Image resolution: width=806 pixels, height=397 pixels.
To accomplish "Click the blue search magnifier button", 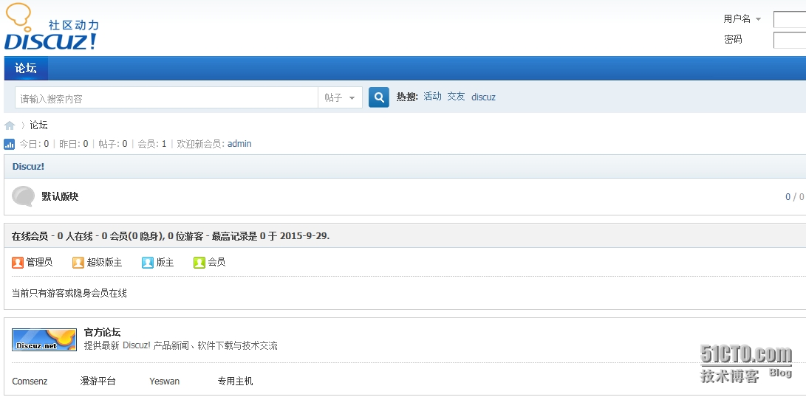I will click(379, 97).
